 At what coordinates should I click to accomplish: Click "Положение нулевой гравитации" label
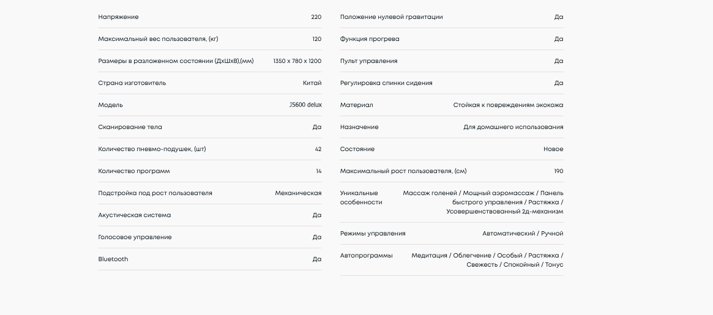click(x=391, y=17)
